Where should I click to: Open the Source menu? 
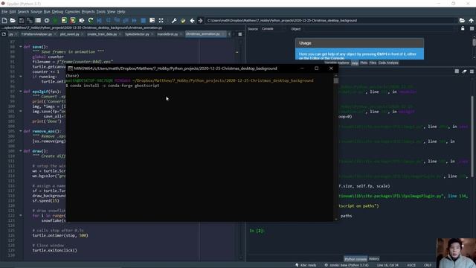pyautogui.click(x=36, y=12)
